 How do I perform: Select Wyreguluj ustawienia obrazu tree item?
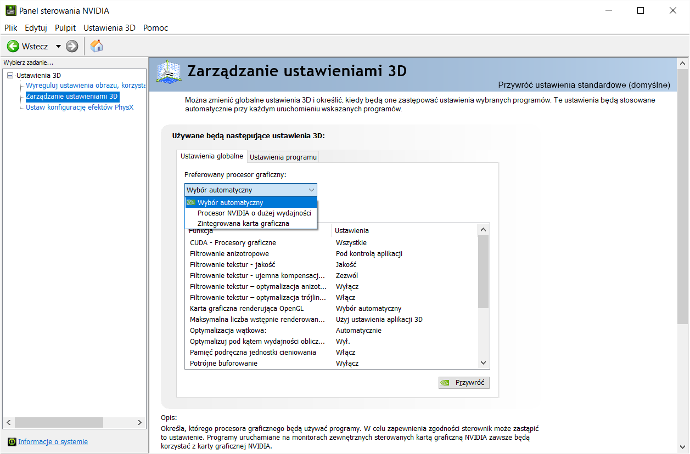click(85, 86)
